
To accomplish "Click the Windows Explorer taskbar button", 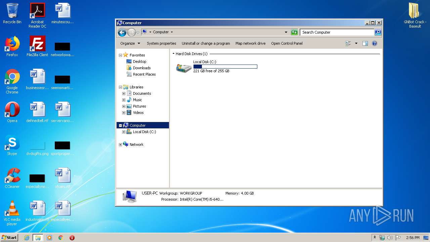I will point(38,238).
